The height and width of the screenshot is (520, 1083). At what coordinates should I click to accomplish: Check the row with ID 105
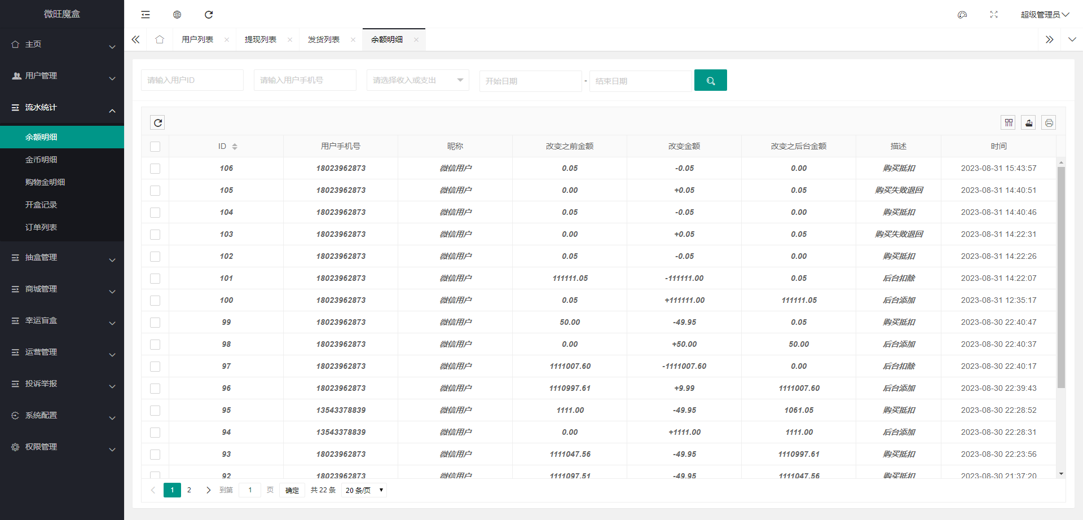point(155,191)
